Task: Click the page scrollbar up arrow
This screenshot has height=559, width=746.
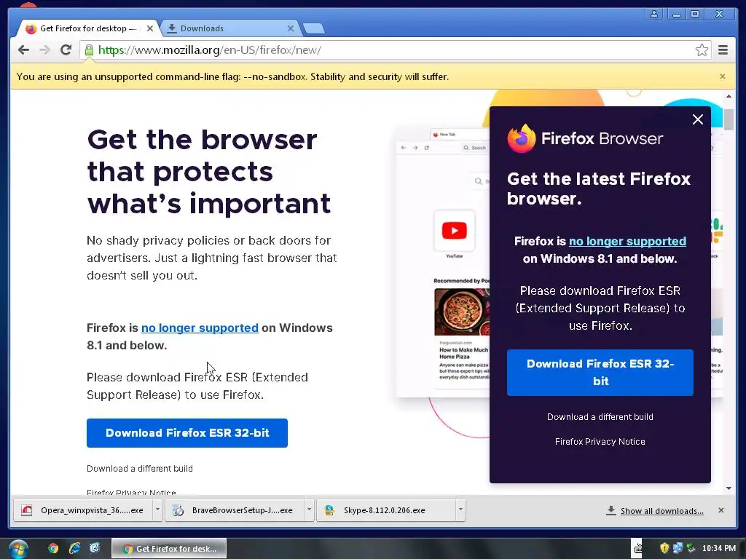Action: tap(729, 97)
